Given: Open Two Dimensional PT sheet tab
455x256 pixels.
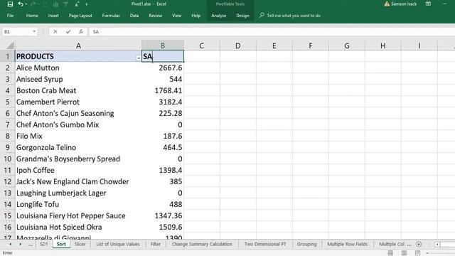Looking at the screenshot, I should (265, 244).
